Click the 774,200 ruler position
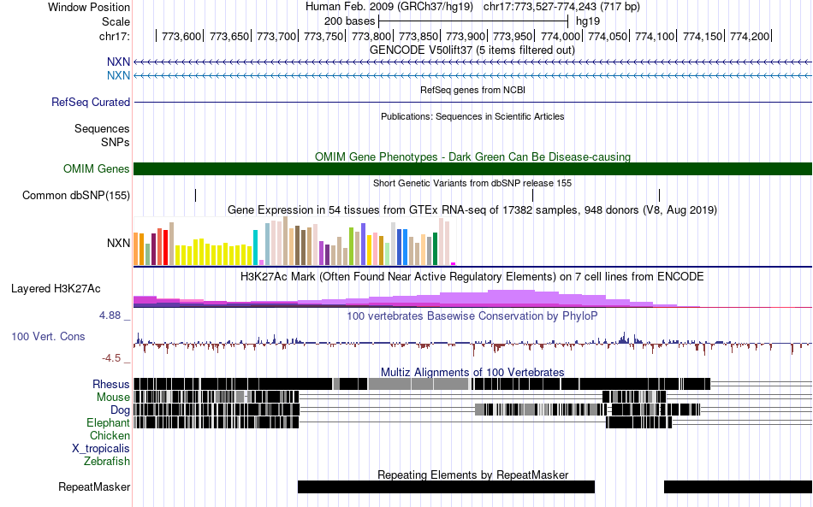Image resolution: width=813 pixels, height=507 pixels. 750,36
